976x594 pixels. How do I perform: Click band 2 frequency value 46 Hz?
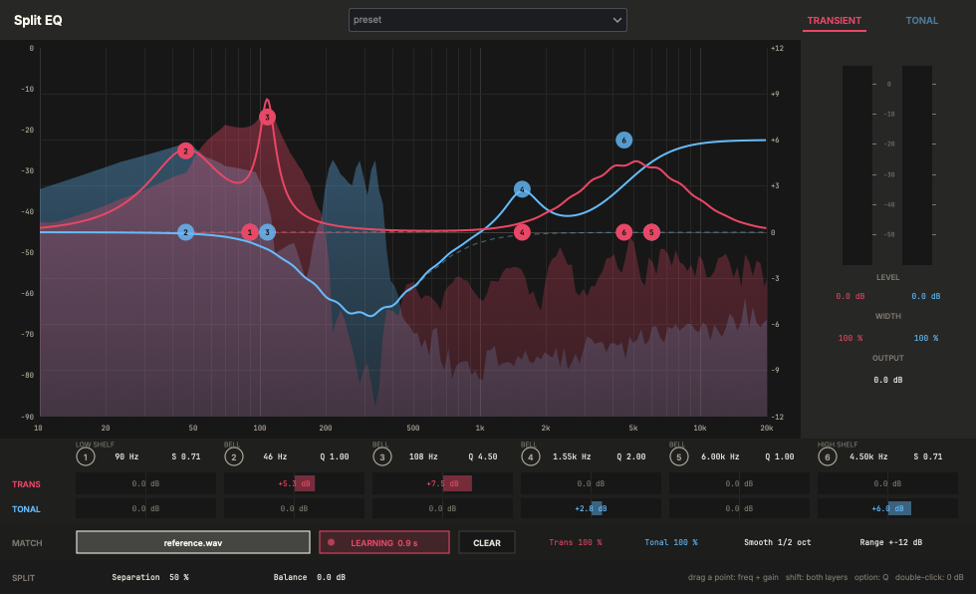click(x=275, y=456)
